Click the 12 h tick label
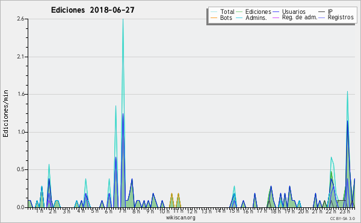This screenshot has height=223, width=361. pos(192,211)
